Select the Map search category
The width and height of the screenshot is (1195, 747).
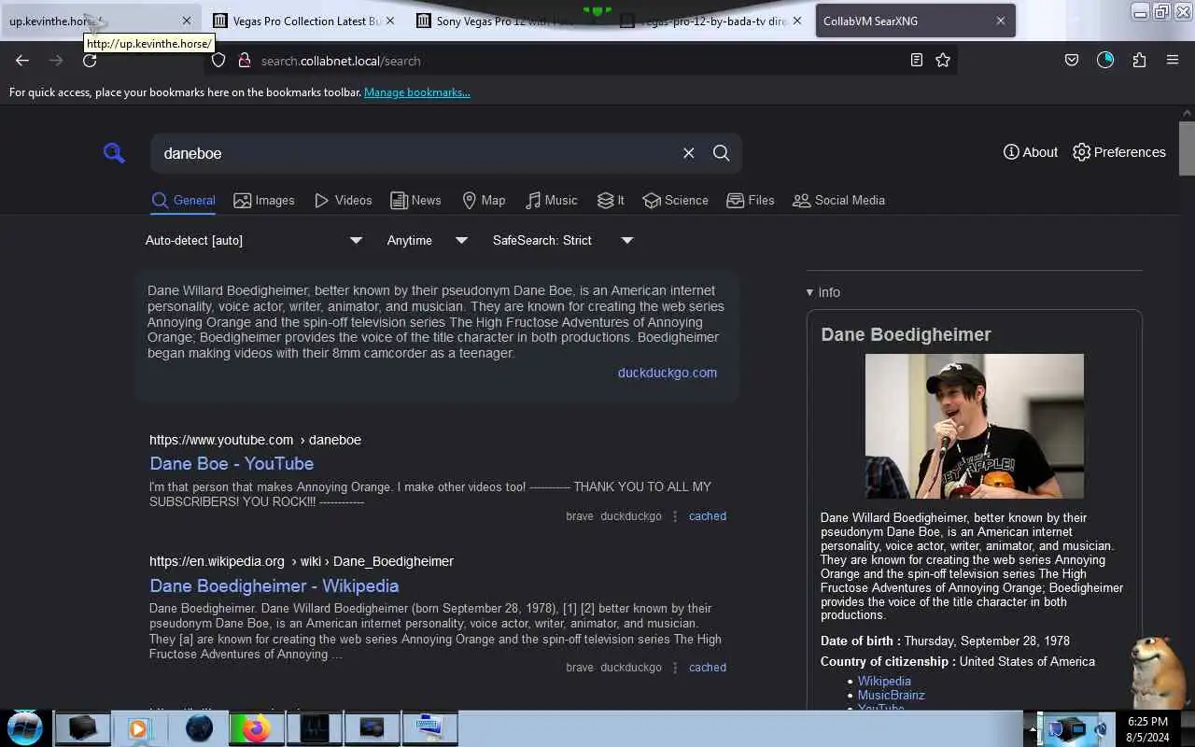pos(484,200)
